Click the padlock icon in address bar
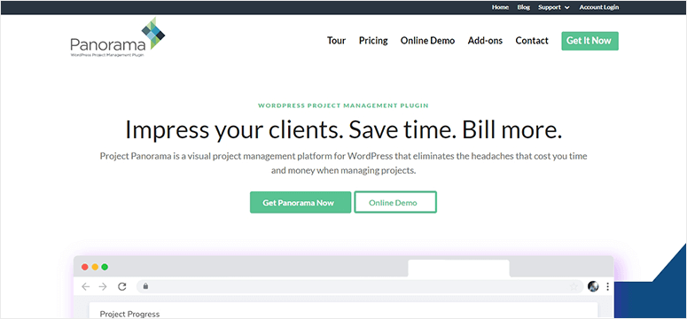 pos(145,286)
